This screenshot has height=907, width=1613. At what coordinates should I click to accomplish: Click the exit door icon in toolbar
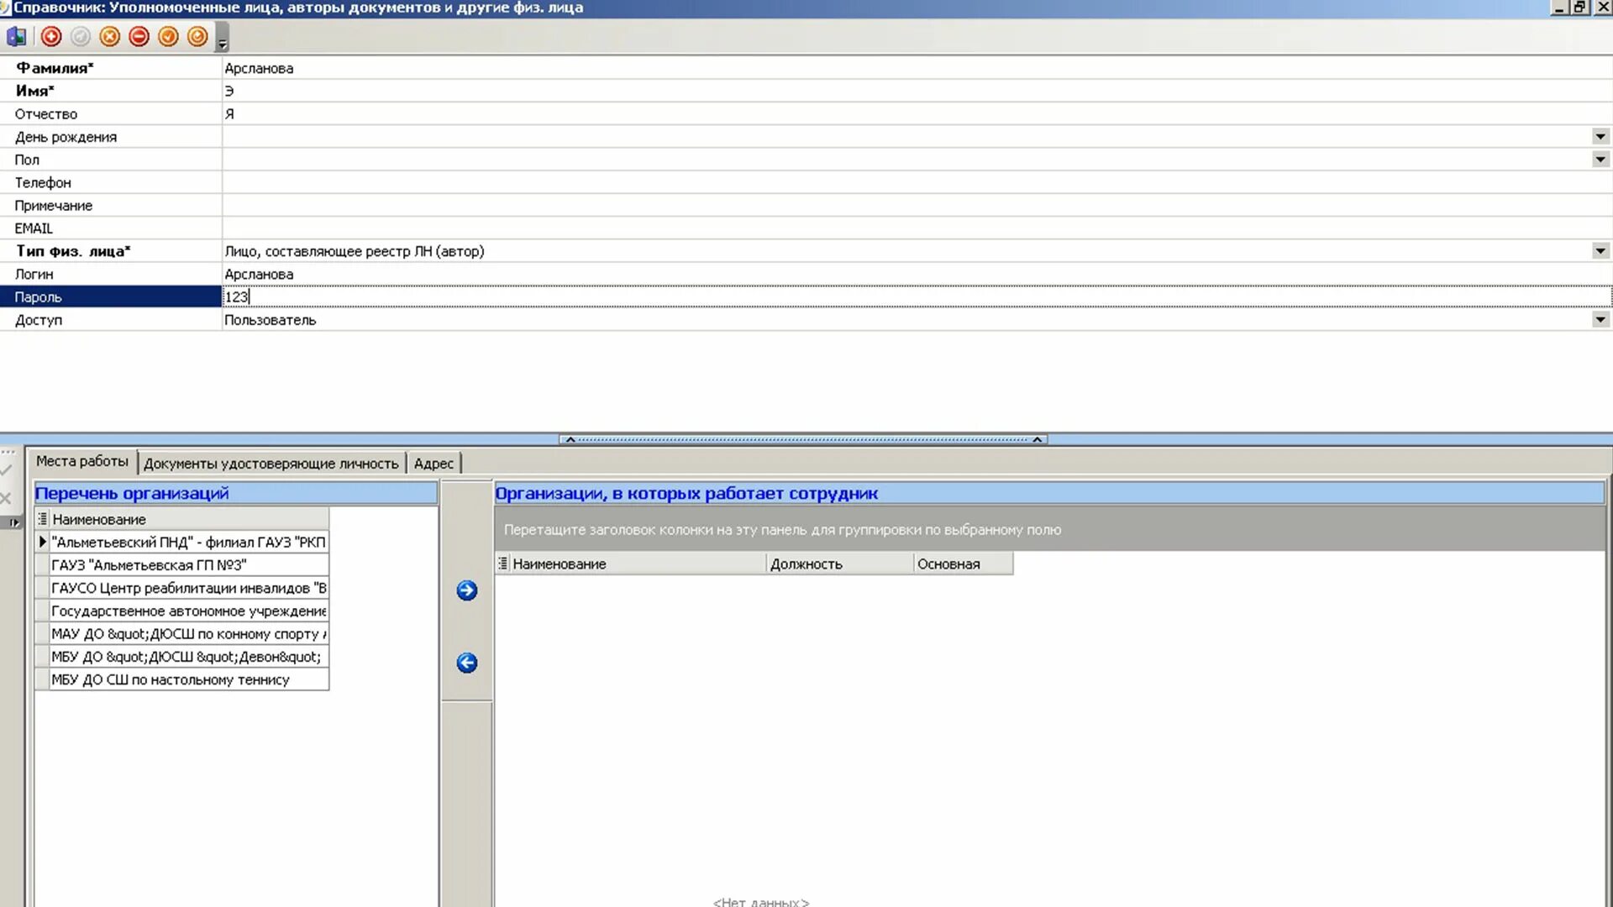click(16, 37)
